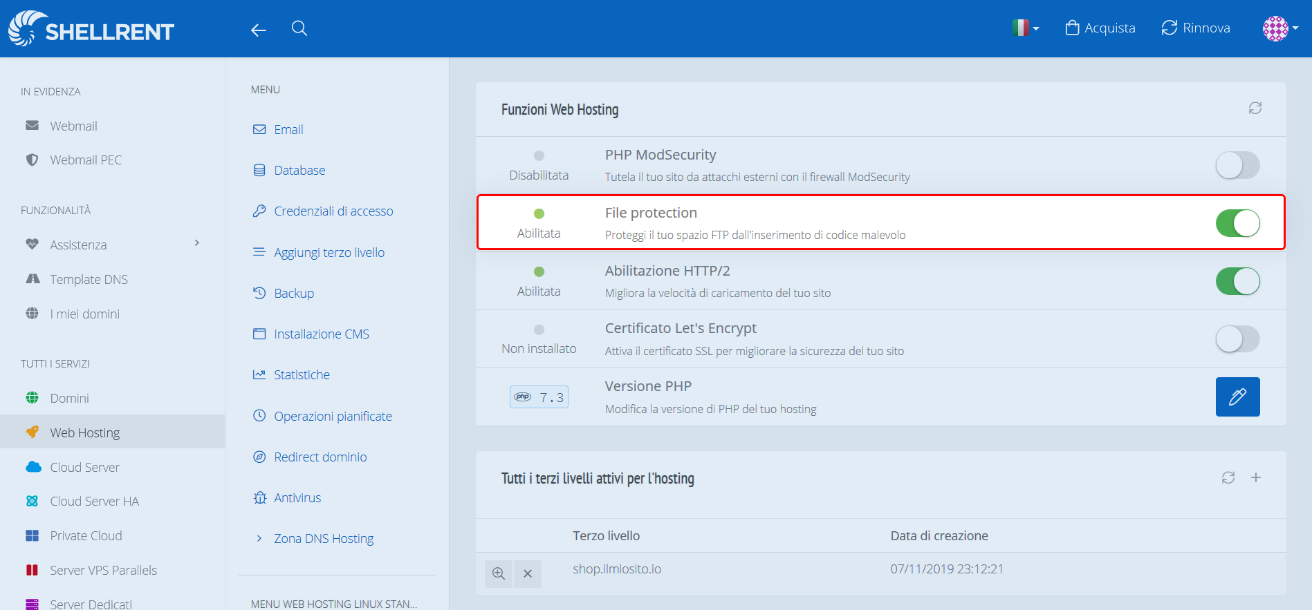Expand Zona DNS Hosting chevron

coord(259,538)
